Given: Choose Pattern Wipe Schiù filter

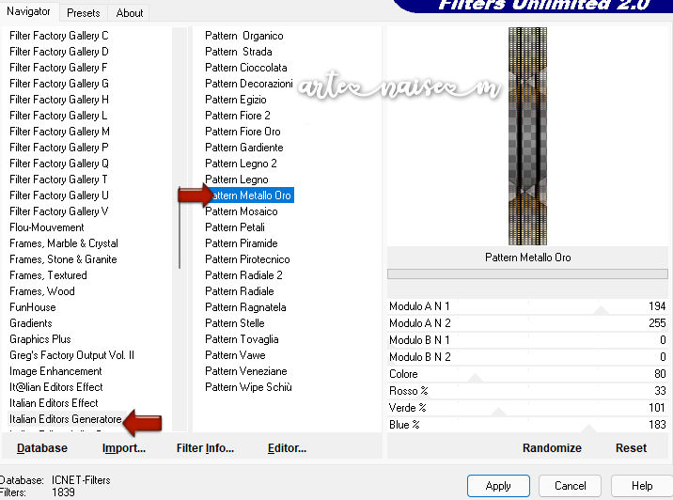Looking at the screenshot, I should [248, 387].
